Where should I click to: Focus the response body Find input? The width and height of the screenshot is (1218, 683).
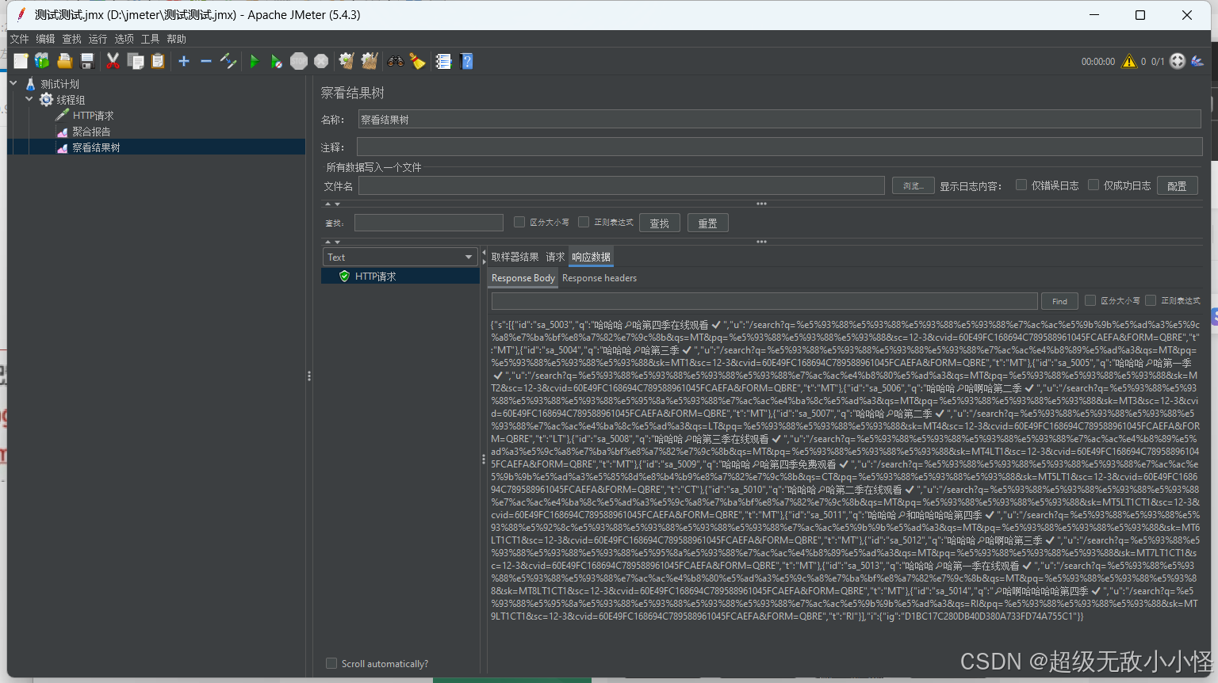click(764, 301)
